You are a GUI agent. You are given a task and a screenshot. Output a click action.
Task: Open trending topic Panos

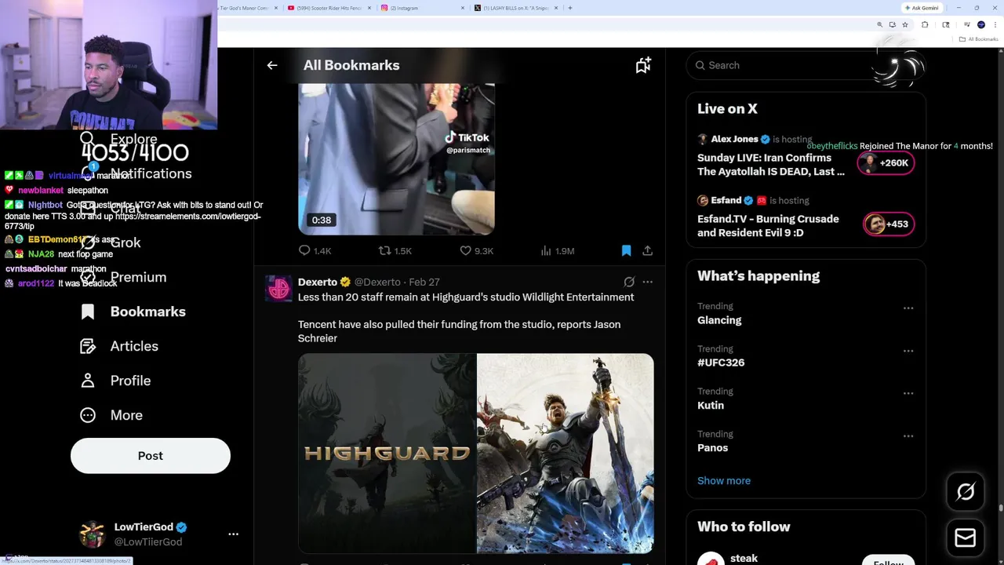pos(712,447)
